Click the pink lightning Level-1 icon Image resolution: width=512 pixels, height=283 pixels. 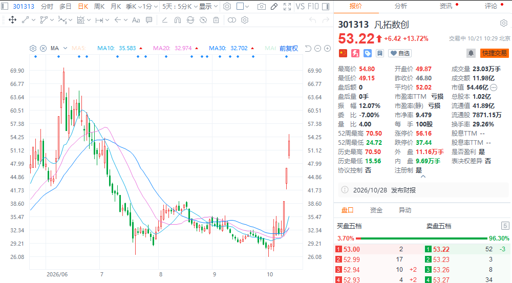(x=355, y=53)
